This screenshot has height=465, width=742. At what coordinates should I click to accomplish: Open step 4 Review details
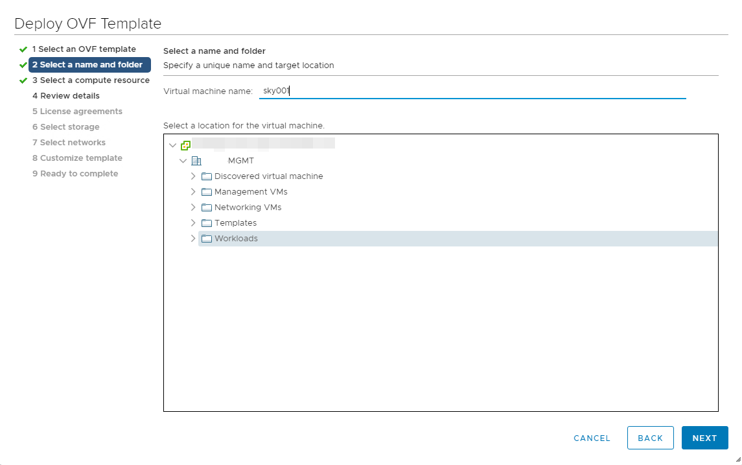tap(65, 96)
